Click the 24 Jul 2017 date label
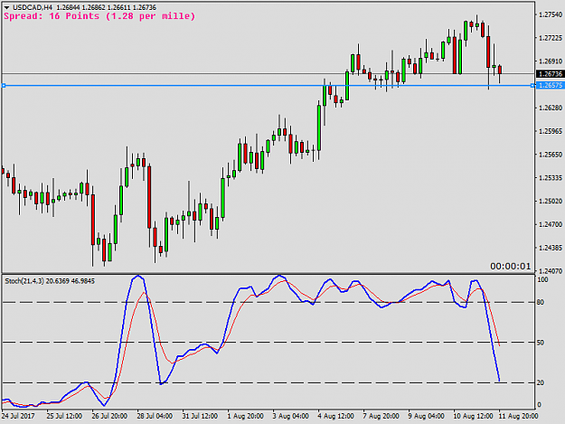 coord(18,416)
